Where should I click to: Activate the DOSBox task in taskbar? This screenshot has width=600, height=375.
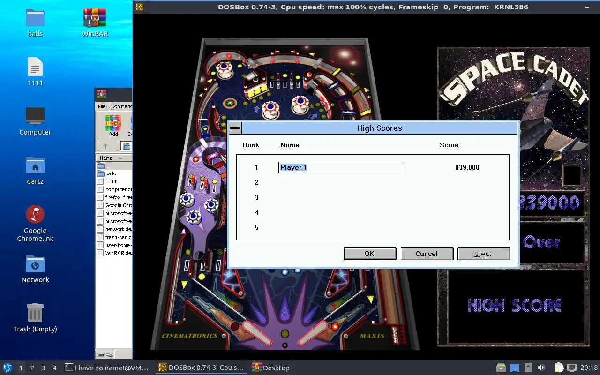coord(201,368)
